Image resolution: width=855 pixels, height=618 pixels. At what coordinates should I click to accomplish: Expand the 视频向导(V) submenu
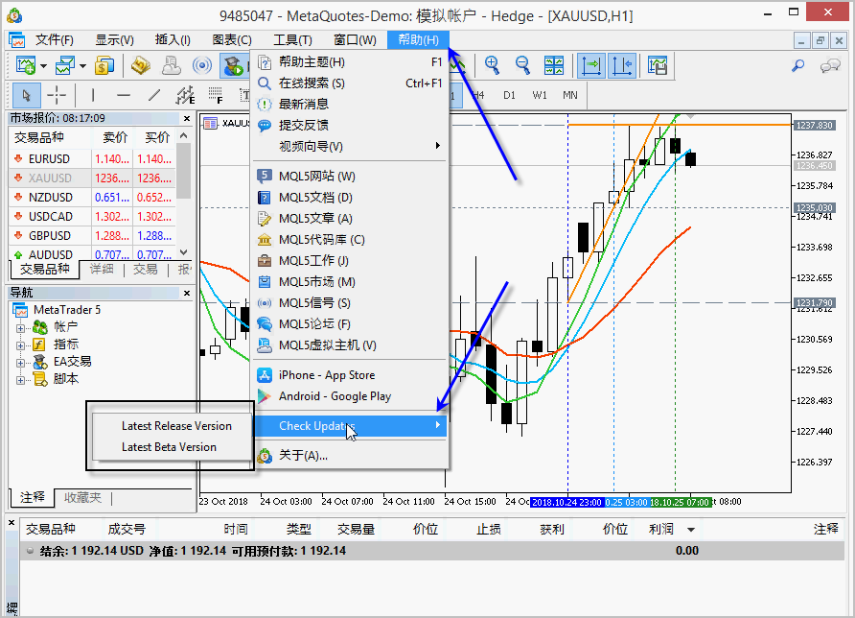[350, 146]
